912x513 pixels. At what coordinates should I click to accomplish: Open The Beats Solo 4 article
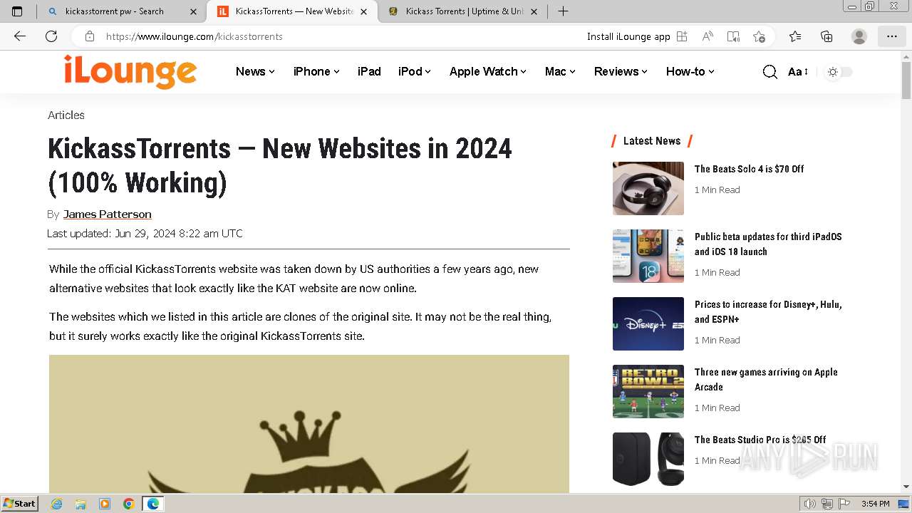[749, 169]
